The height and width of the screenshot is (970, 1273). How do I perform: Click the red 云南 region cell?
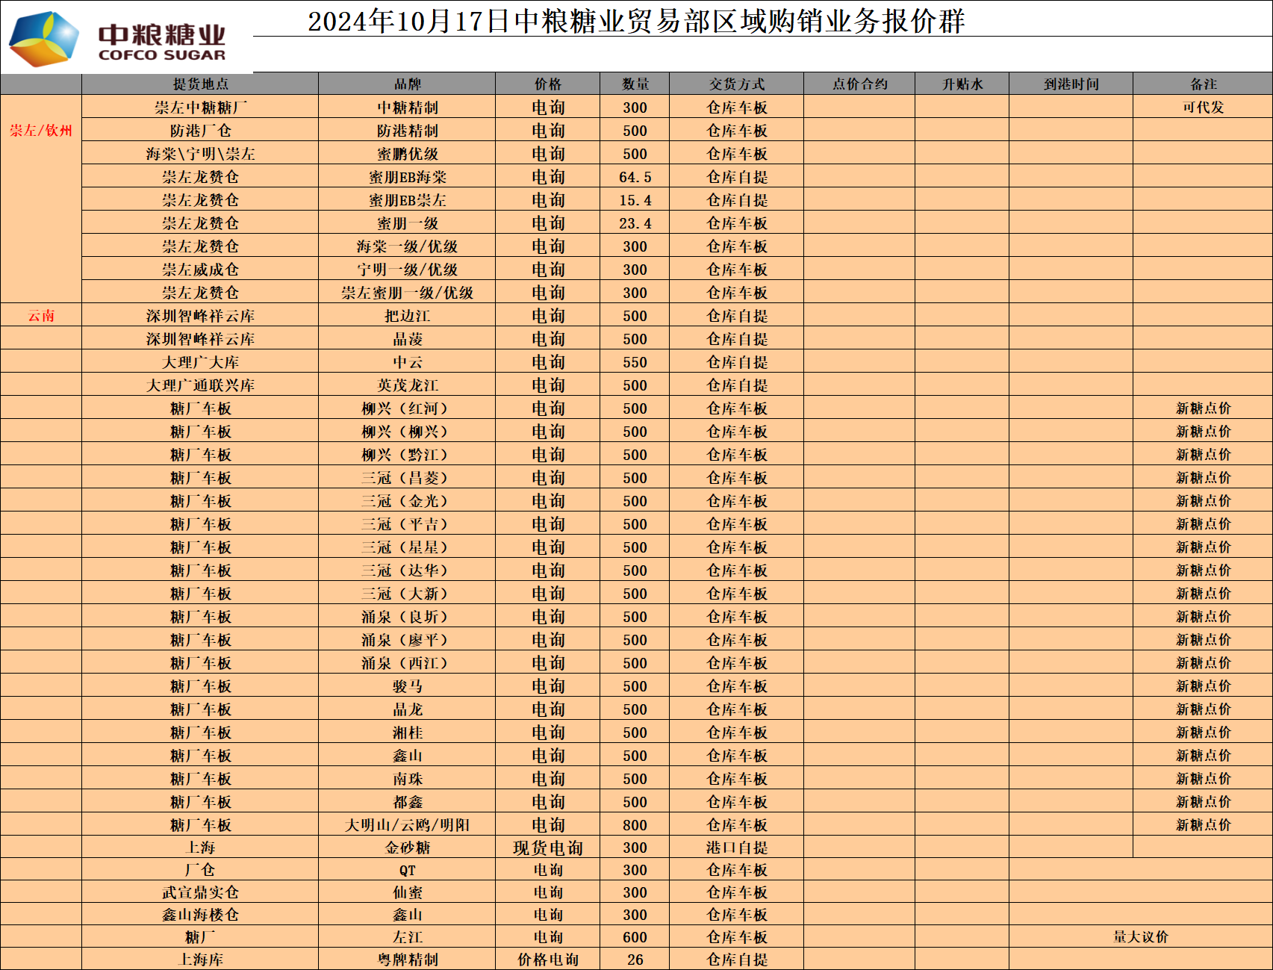click(41, 316)
